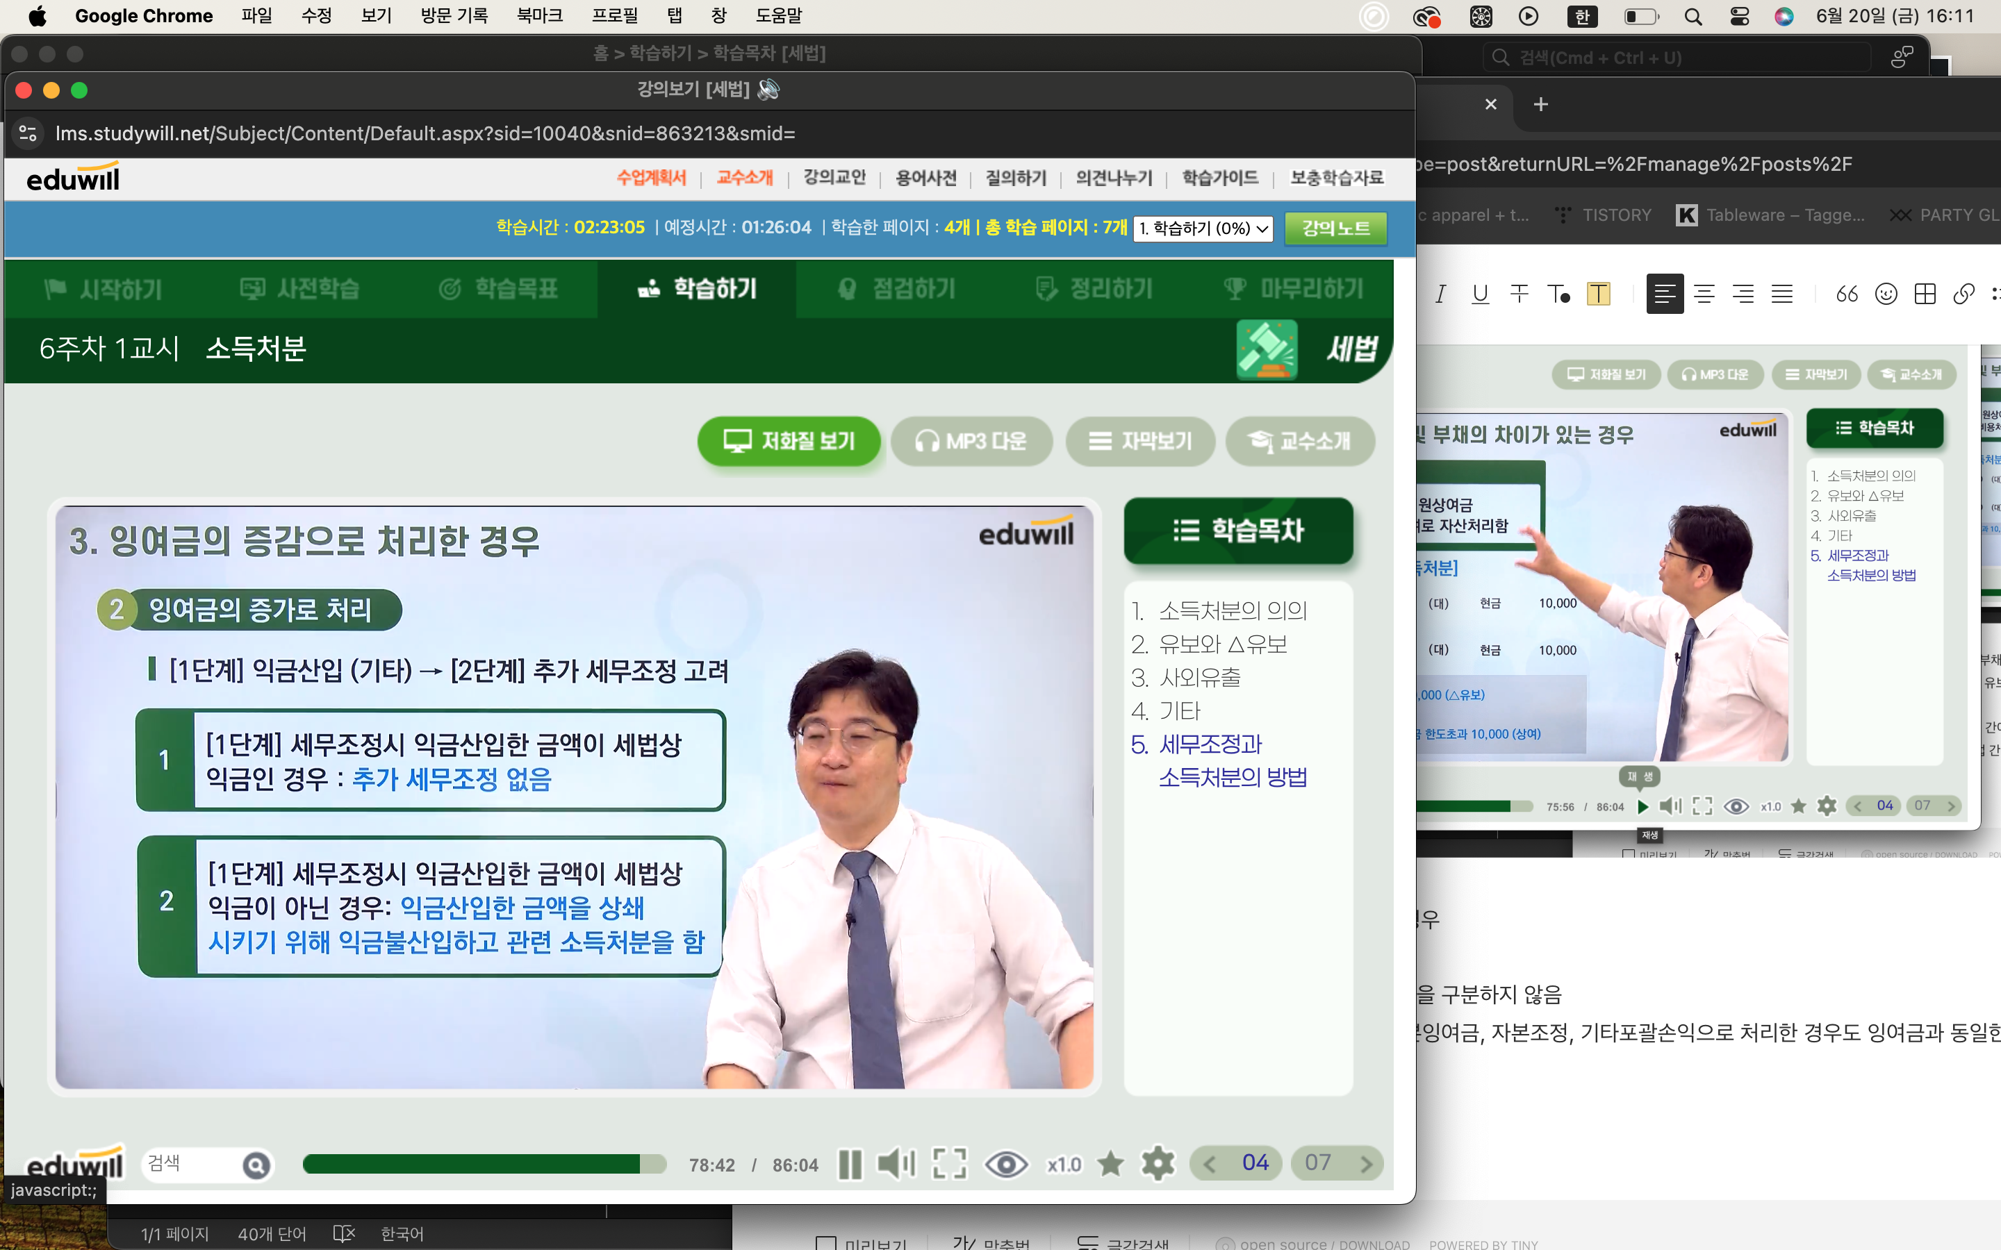Toggle underline formatting in the editor
Viewport: 2001px width, 1250px height.
pos(1480,294)
